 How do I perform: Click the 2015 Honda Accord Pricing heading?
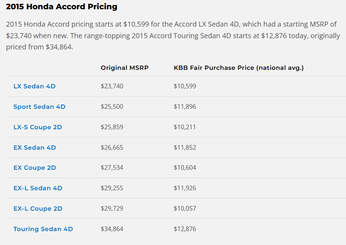[x=62, y=8]
